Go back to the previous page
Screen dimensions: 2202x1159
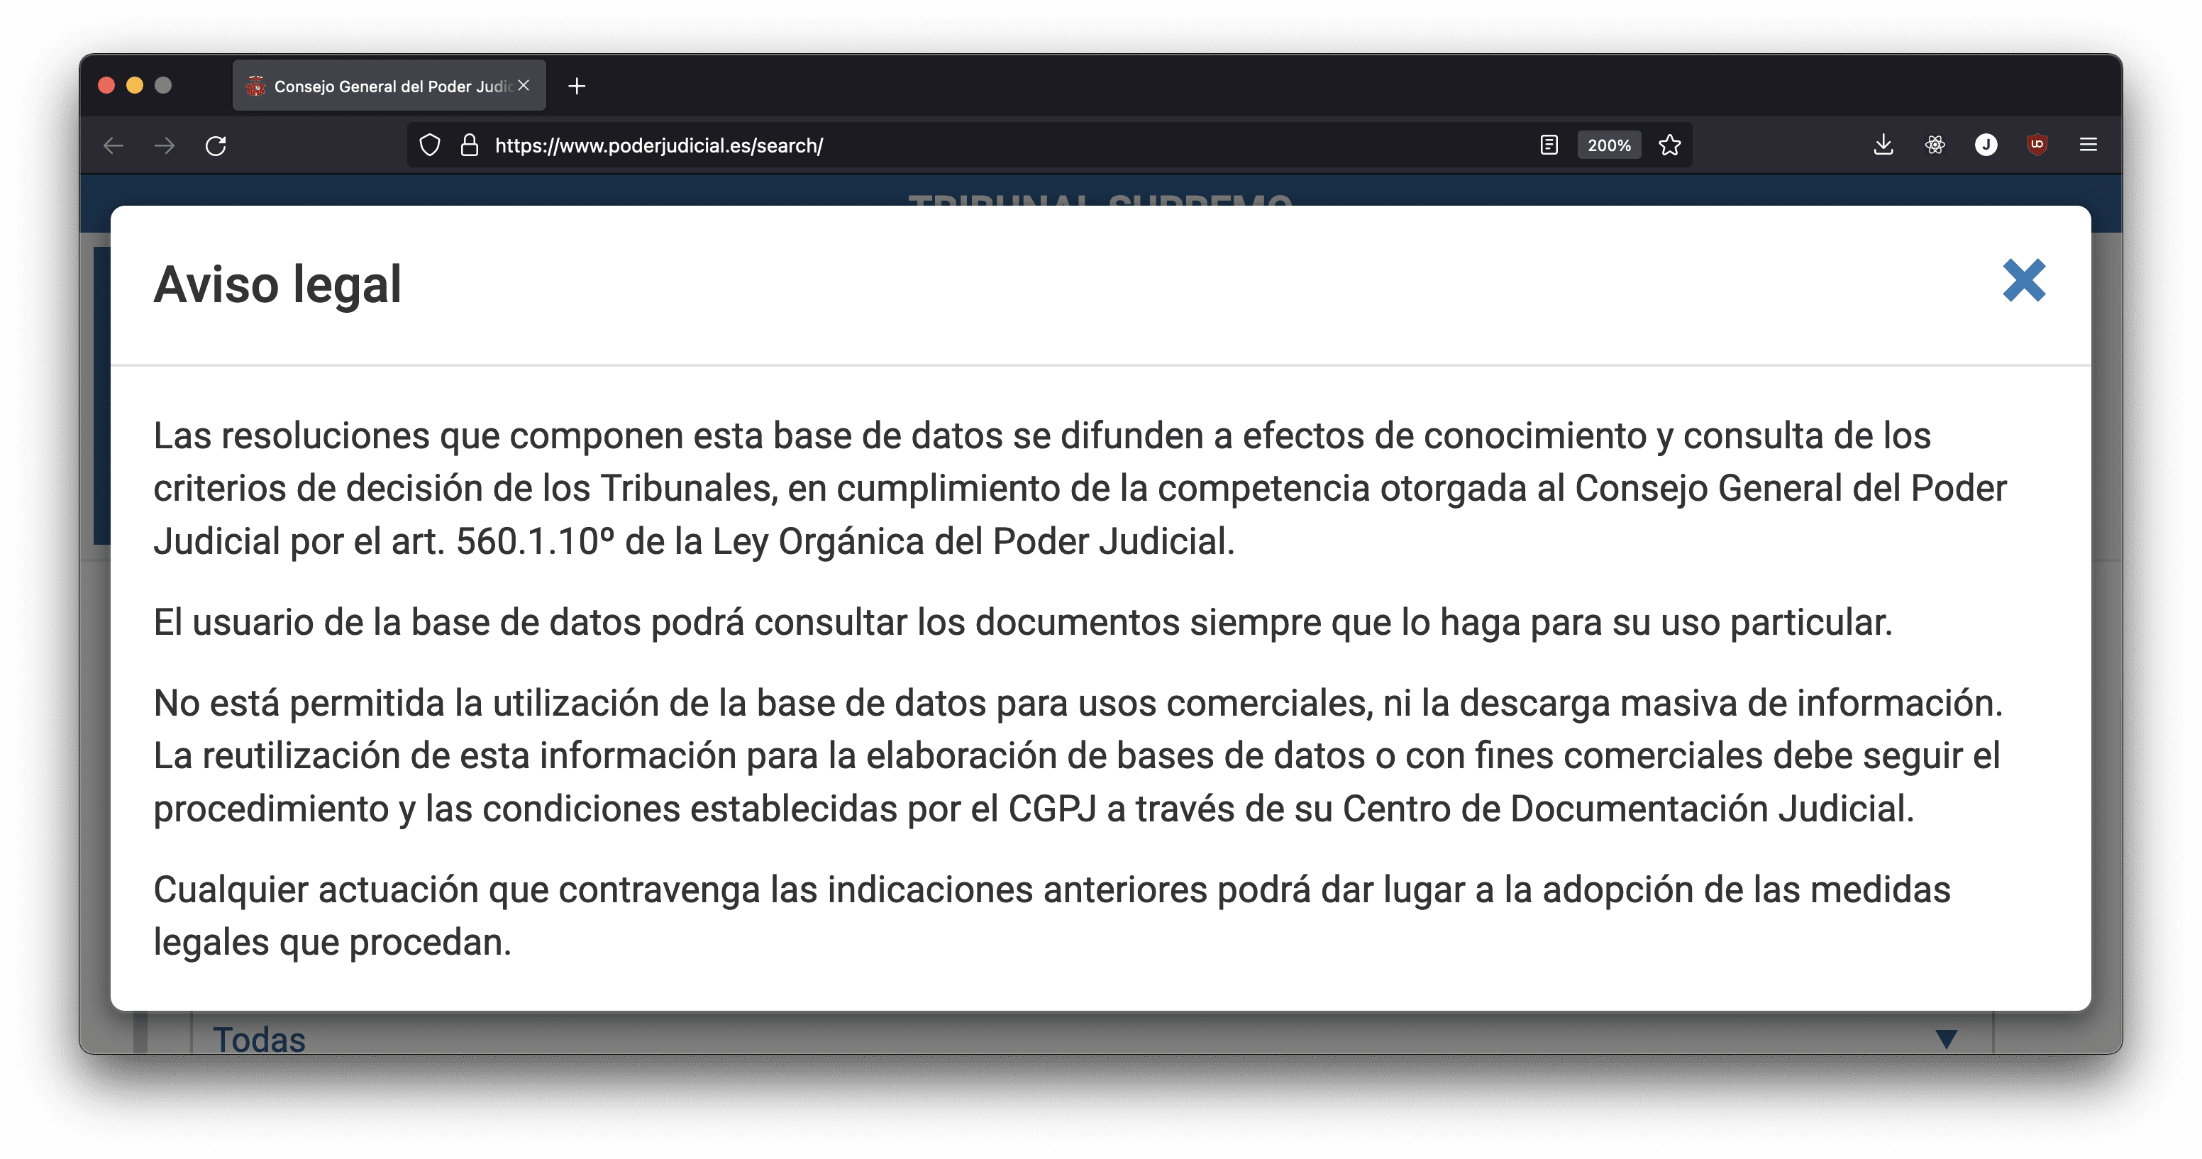(114, 145)
